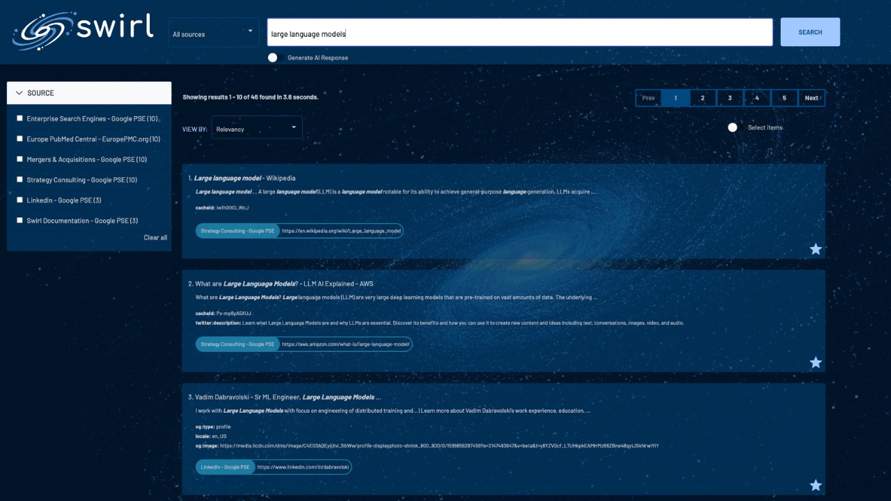Go to results page 5
Image resolution: width=891 pixels, height=501 pixels.
(784, 98)
